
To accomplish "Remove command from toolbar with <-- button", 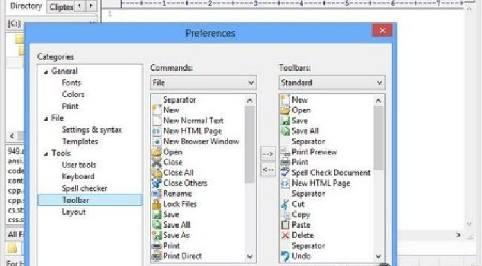I will click(268, 169).
